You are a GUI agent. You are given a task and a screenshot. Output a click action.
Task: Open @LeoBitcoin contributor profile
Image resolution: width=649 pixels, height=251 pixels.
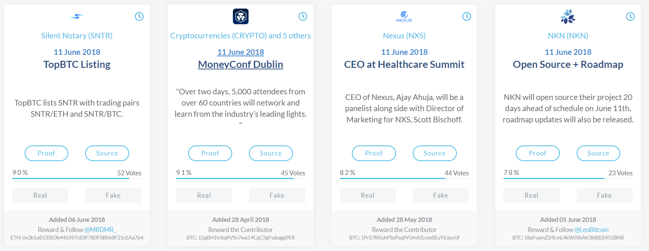click(592, 230)
